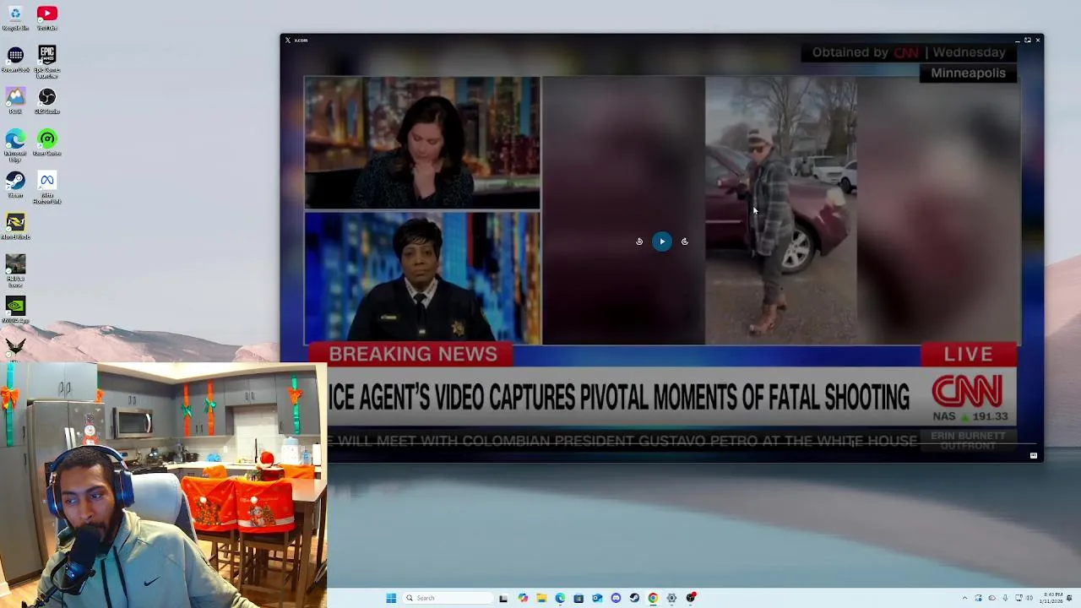The image size is (1081, 608).
Task: Open Task View from the taskbar
Action: (x=503, y=598)
